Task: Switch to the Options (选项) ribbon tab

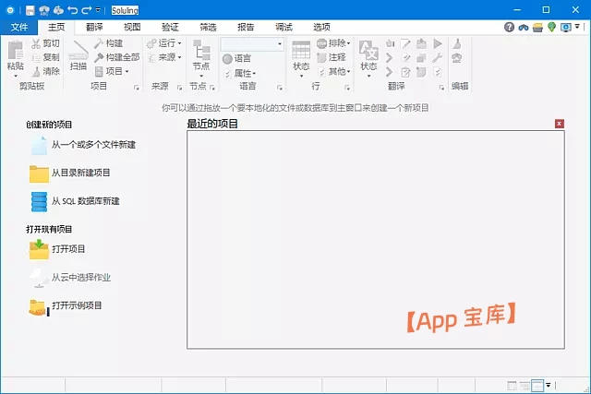Action: point(321,27)
